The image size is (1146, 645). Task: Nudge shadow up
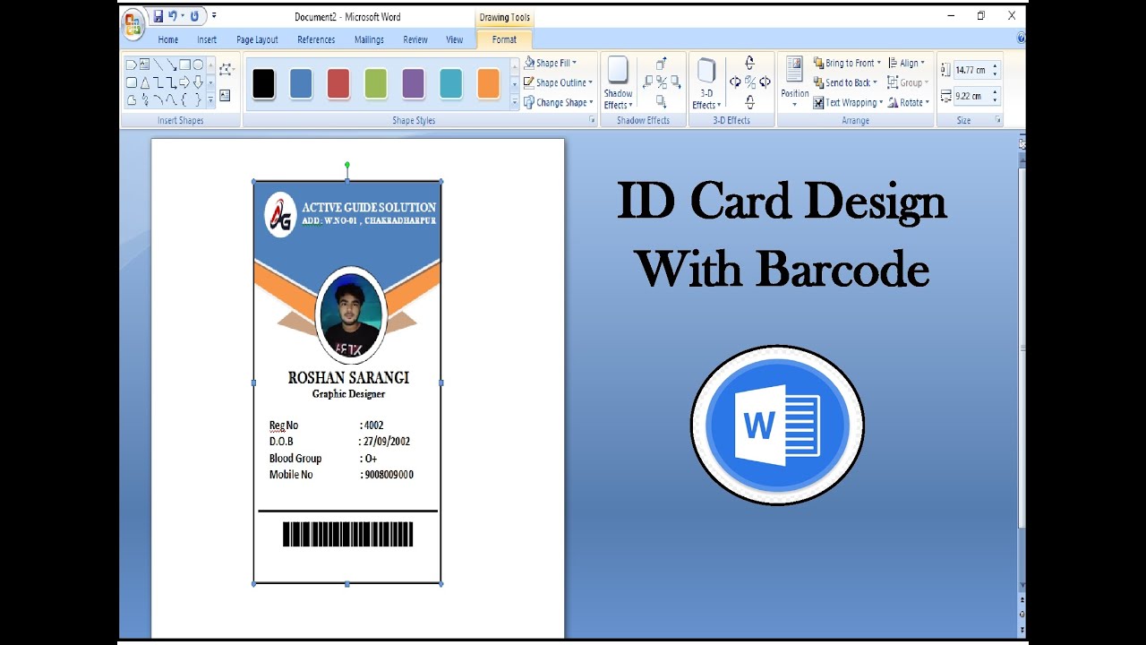pos(661,64)
